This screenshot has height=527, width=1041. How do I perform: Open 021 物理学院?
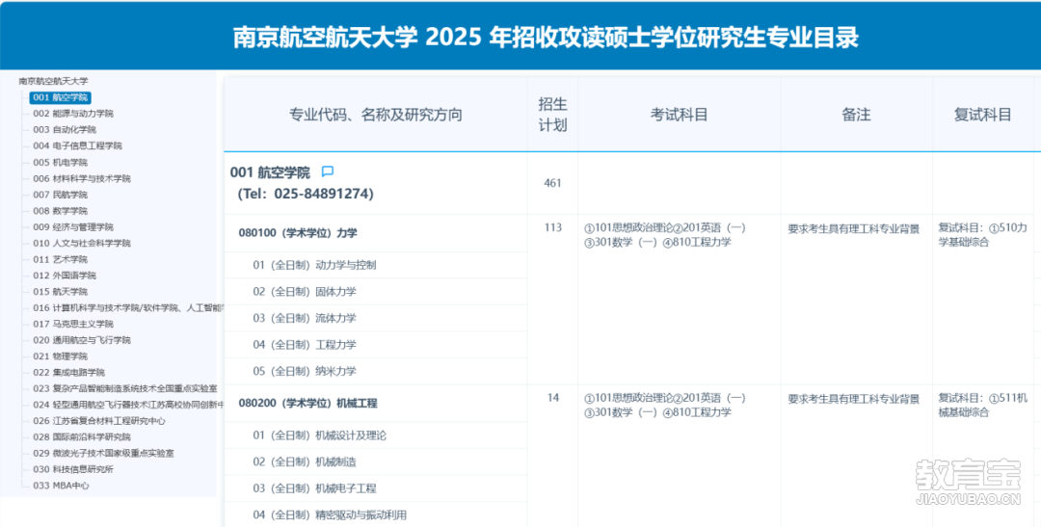pos(61,356)
